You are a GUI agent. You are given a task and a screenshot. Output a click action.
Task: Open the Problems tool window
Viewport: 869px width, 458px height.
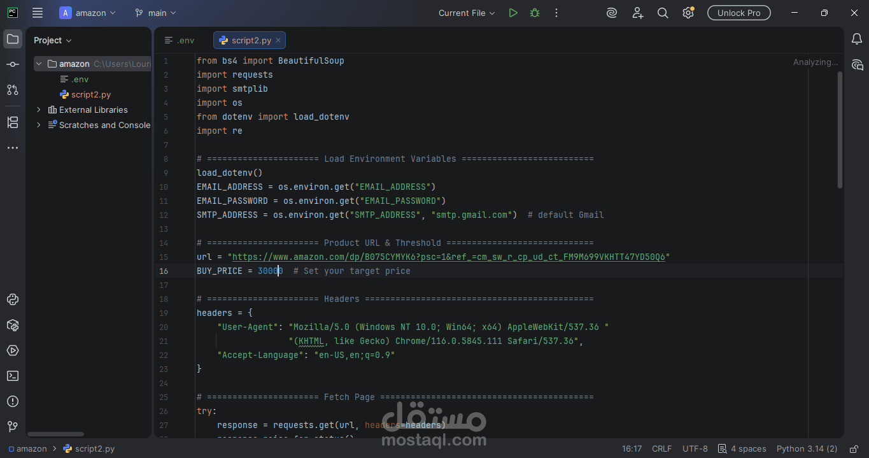point(12,401)
